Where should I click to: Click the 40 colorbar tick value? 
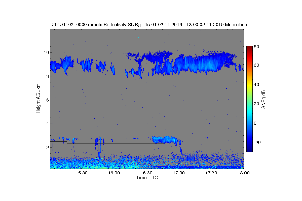pyautogui.click(x=257, y=84)
